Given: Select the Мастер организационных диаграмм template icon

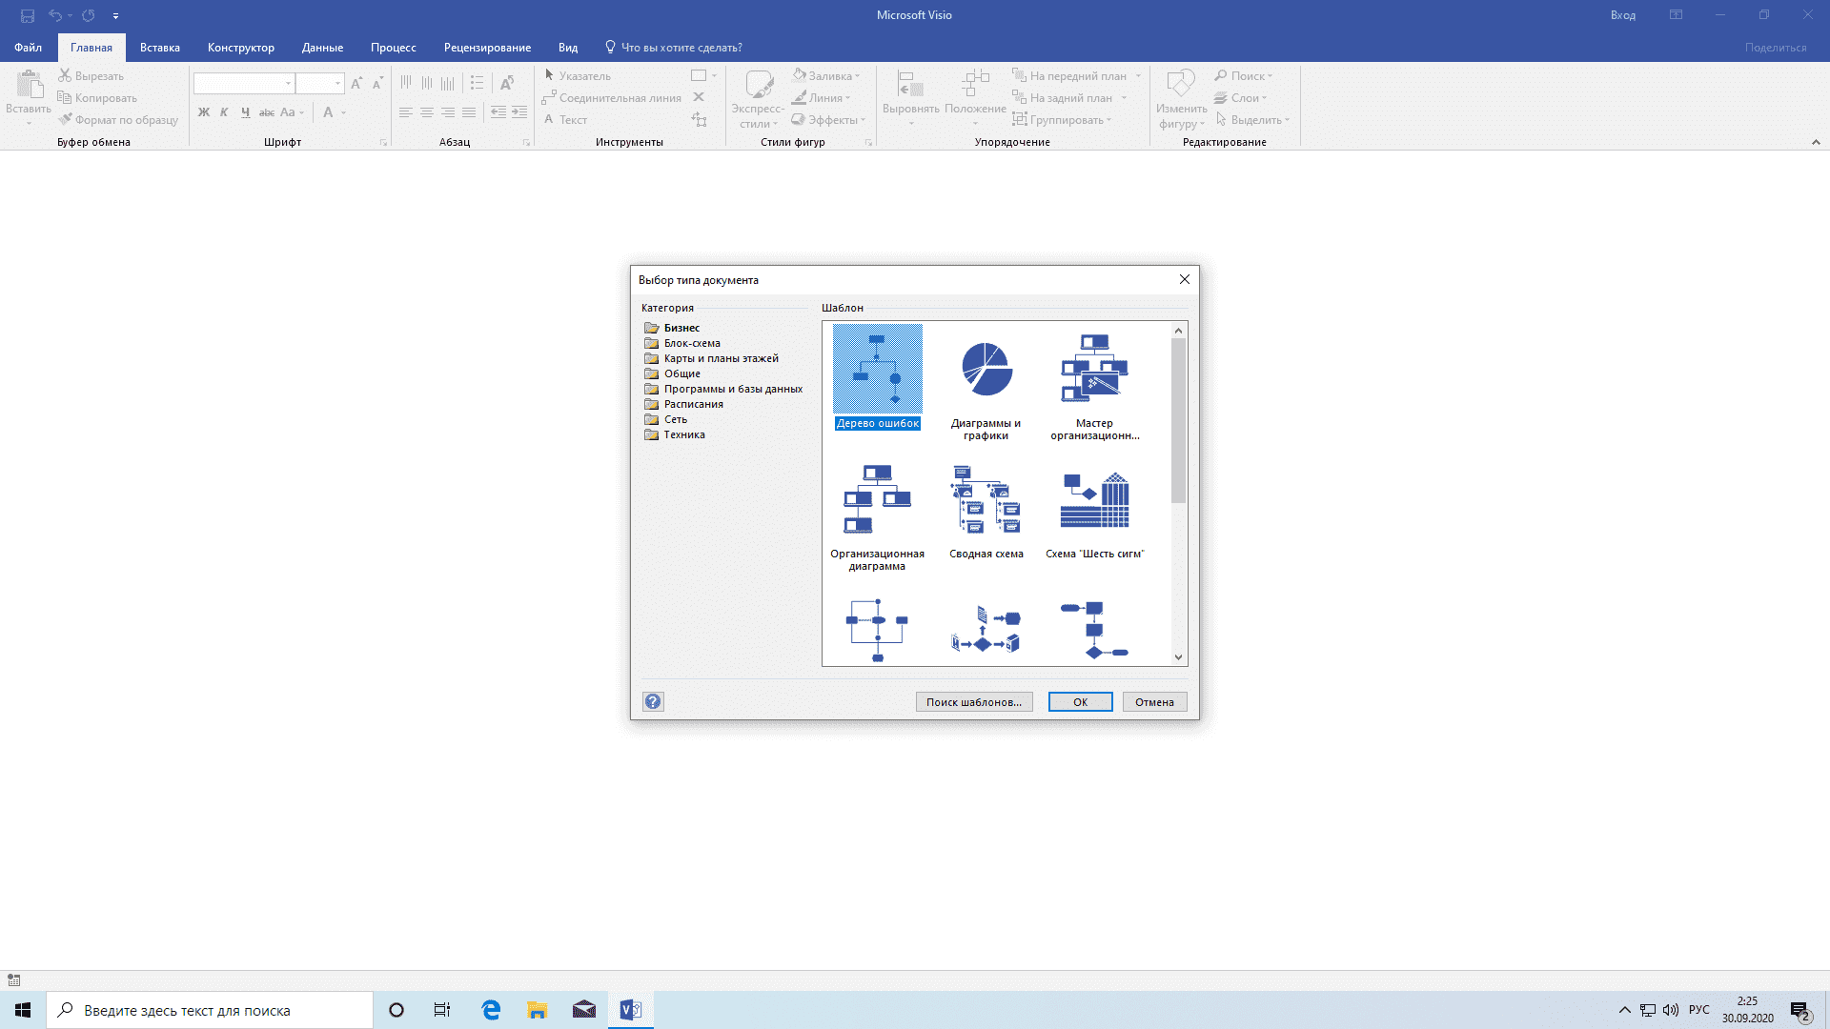Looking at the screenshot, I should point(1094,369).
